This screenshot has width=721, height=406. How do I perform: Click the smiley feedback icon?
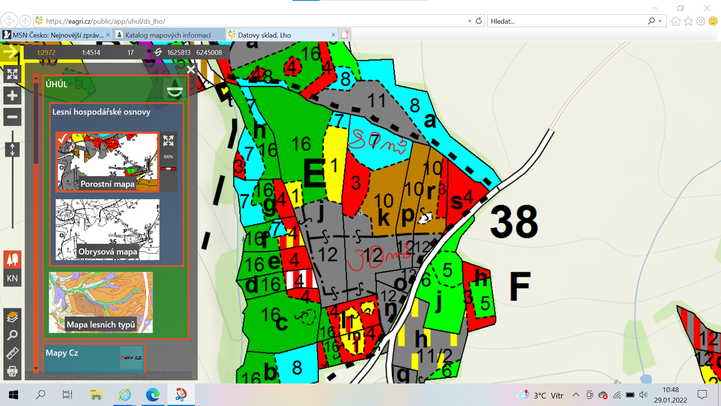(x=713, y=21)
